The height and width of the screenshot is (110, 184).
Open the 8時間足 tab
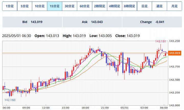pos(130,6)
